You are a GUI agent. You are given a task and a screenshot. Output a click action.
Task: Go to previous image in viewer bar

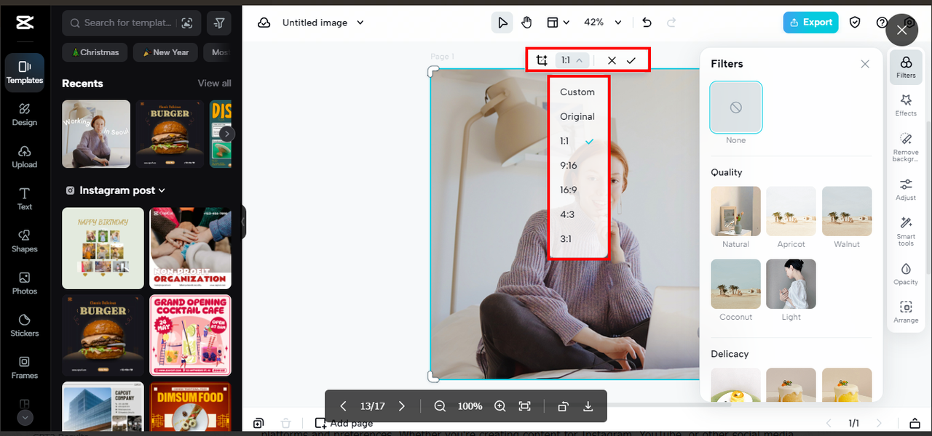click(x=344, y=406)
